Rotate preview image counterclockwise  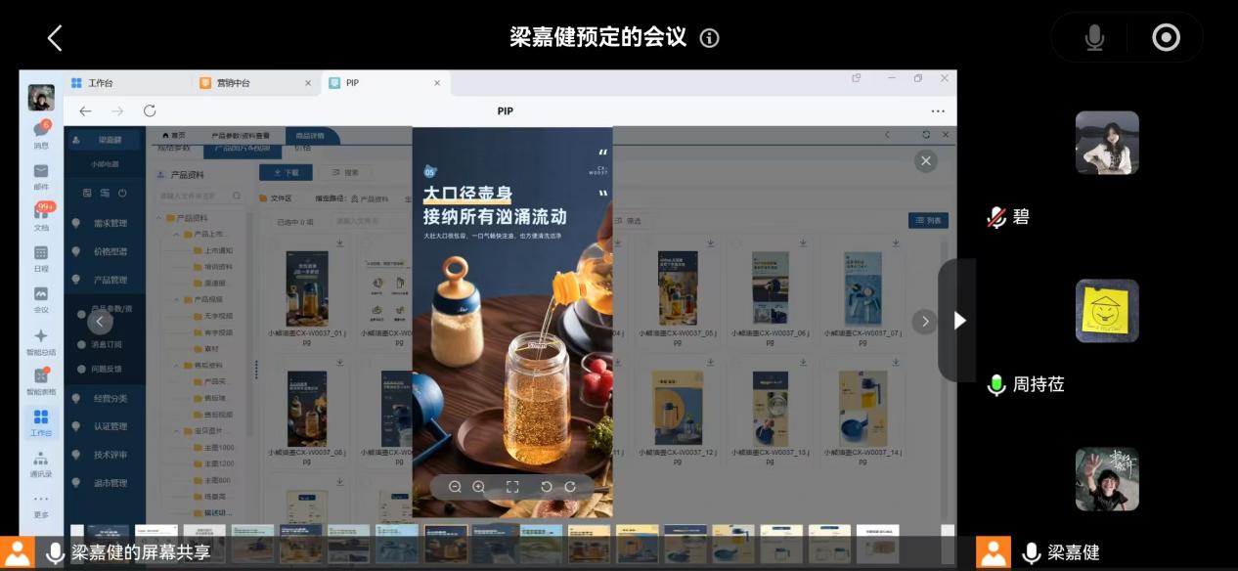point(547,487)
